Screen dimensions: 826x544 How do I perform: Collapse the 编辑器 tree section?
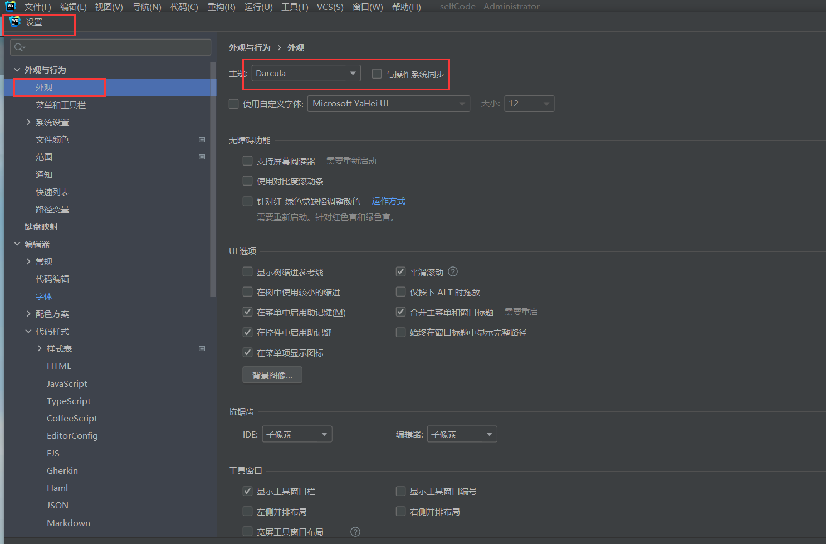tap(17, 244)
